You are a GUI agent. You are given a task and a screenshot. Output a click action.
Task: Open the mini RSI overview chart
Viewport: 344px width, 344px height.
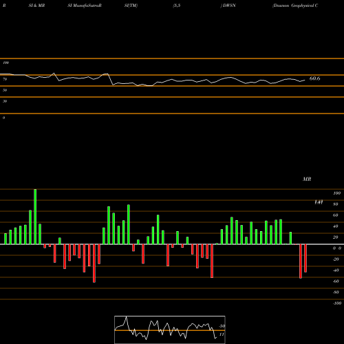coord(170,330)
